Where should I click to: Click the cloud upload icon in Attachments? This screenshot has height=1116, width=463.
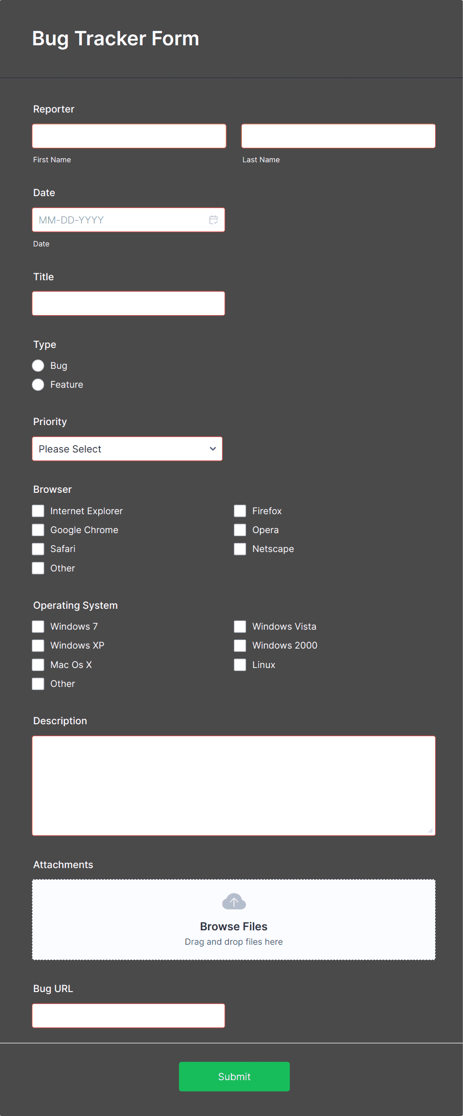coord(233,901)
